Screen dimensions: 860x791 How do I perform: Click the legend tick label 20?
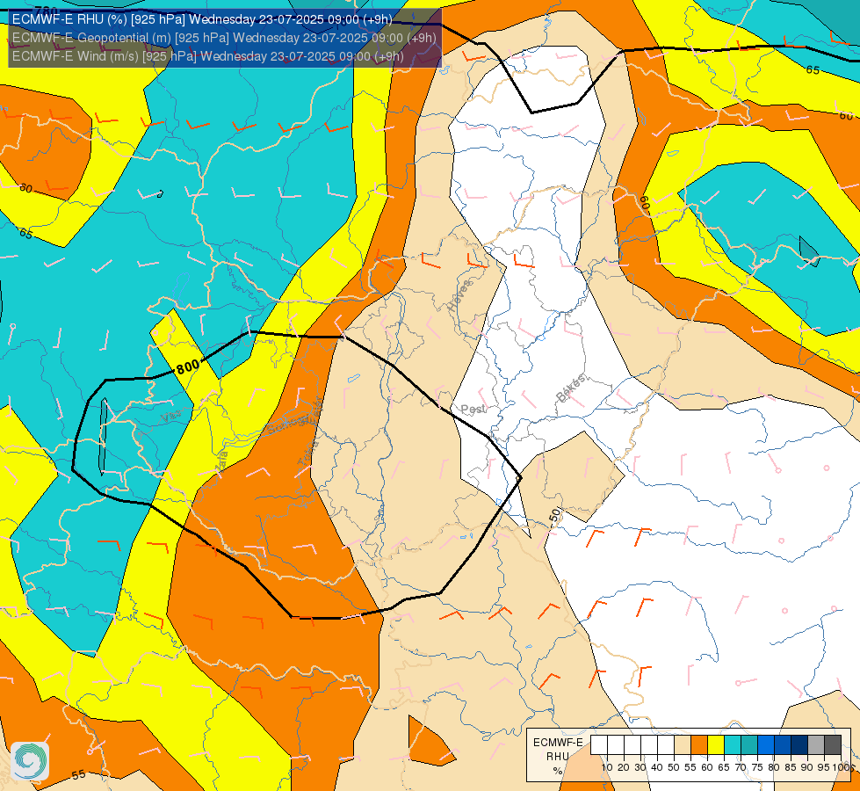[624, 768]
